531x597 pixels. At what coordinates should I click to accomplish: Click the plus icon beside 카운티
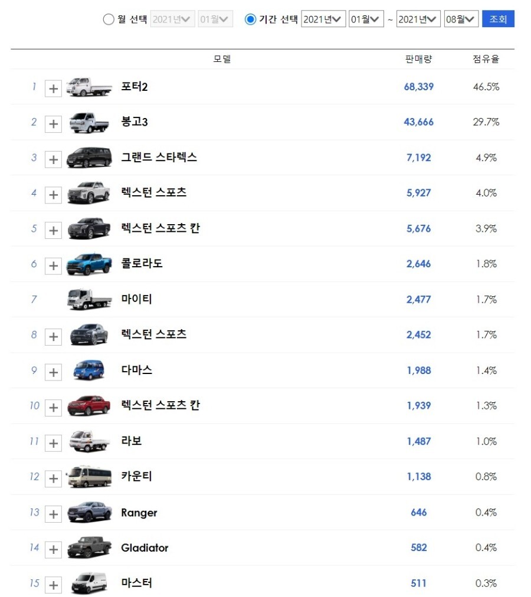(53, 478)
